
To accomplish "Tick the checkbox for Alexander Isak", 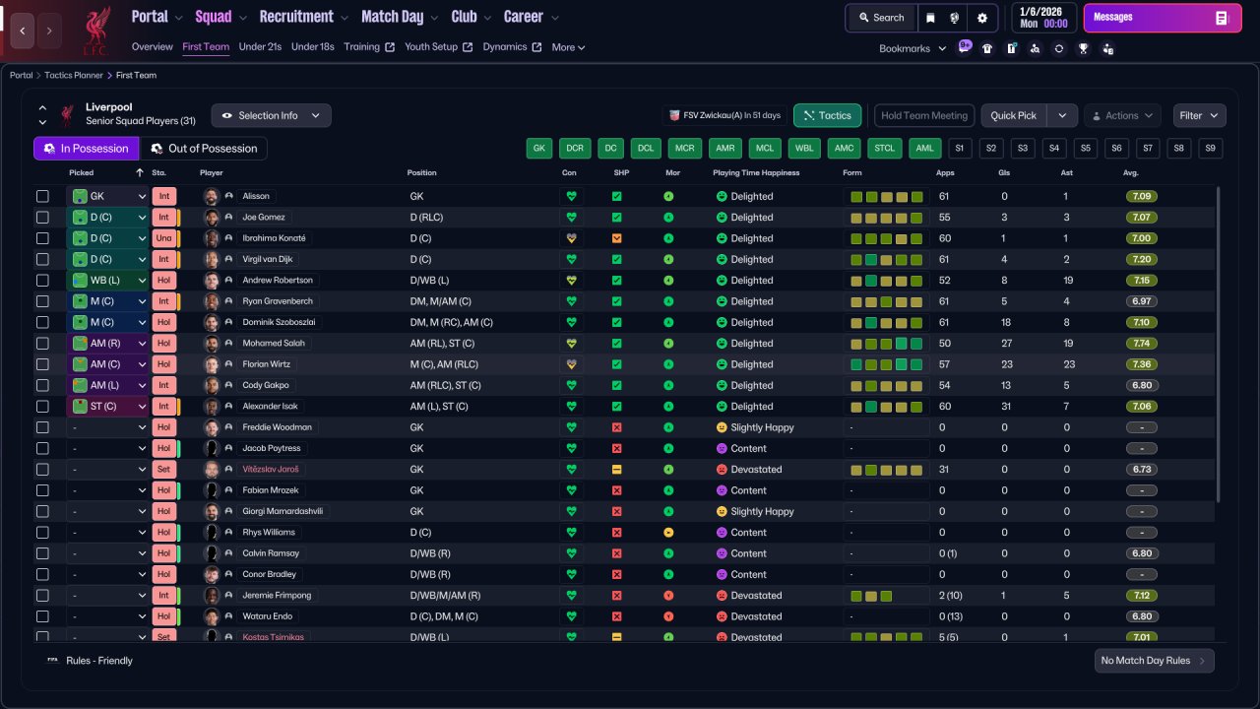I will coord(42,407).
